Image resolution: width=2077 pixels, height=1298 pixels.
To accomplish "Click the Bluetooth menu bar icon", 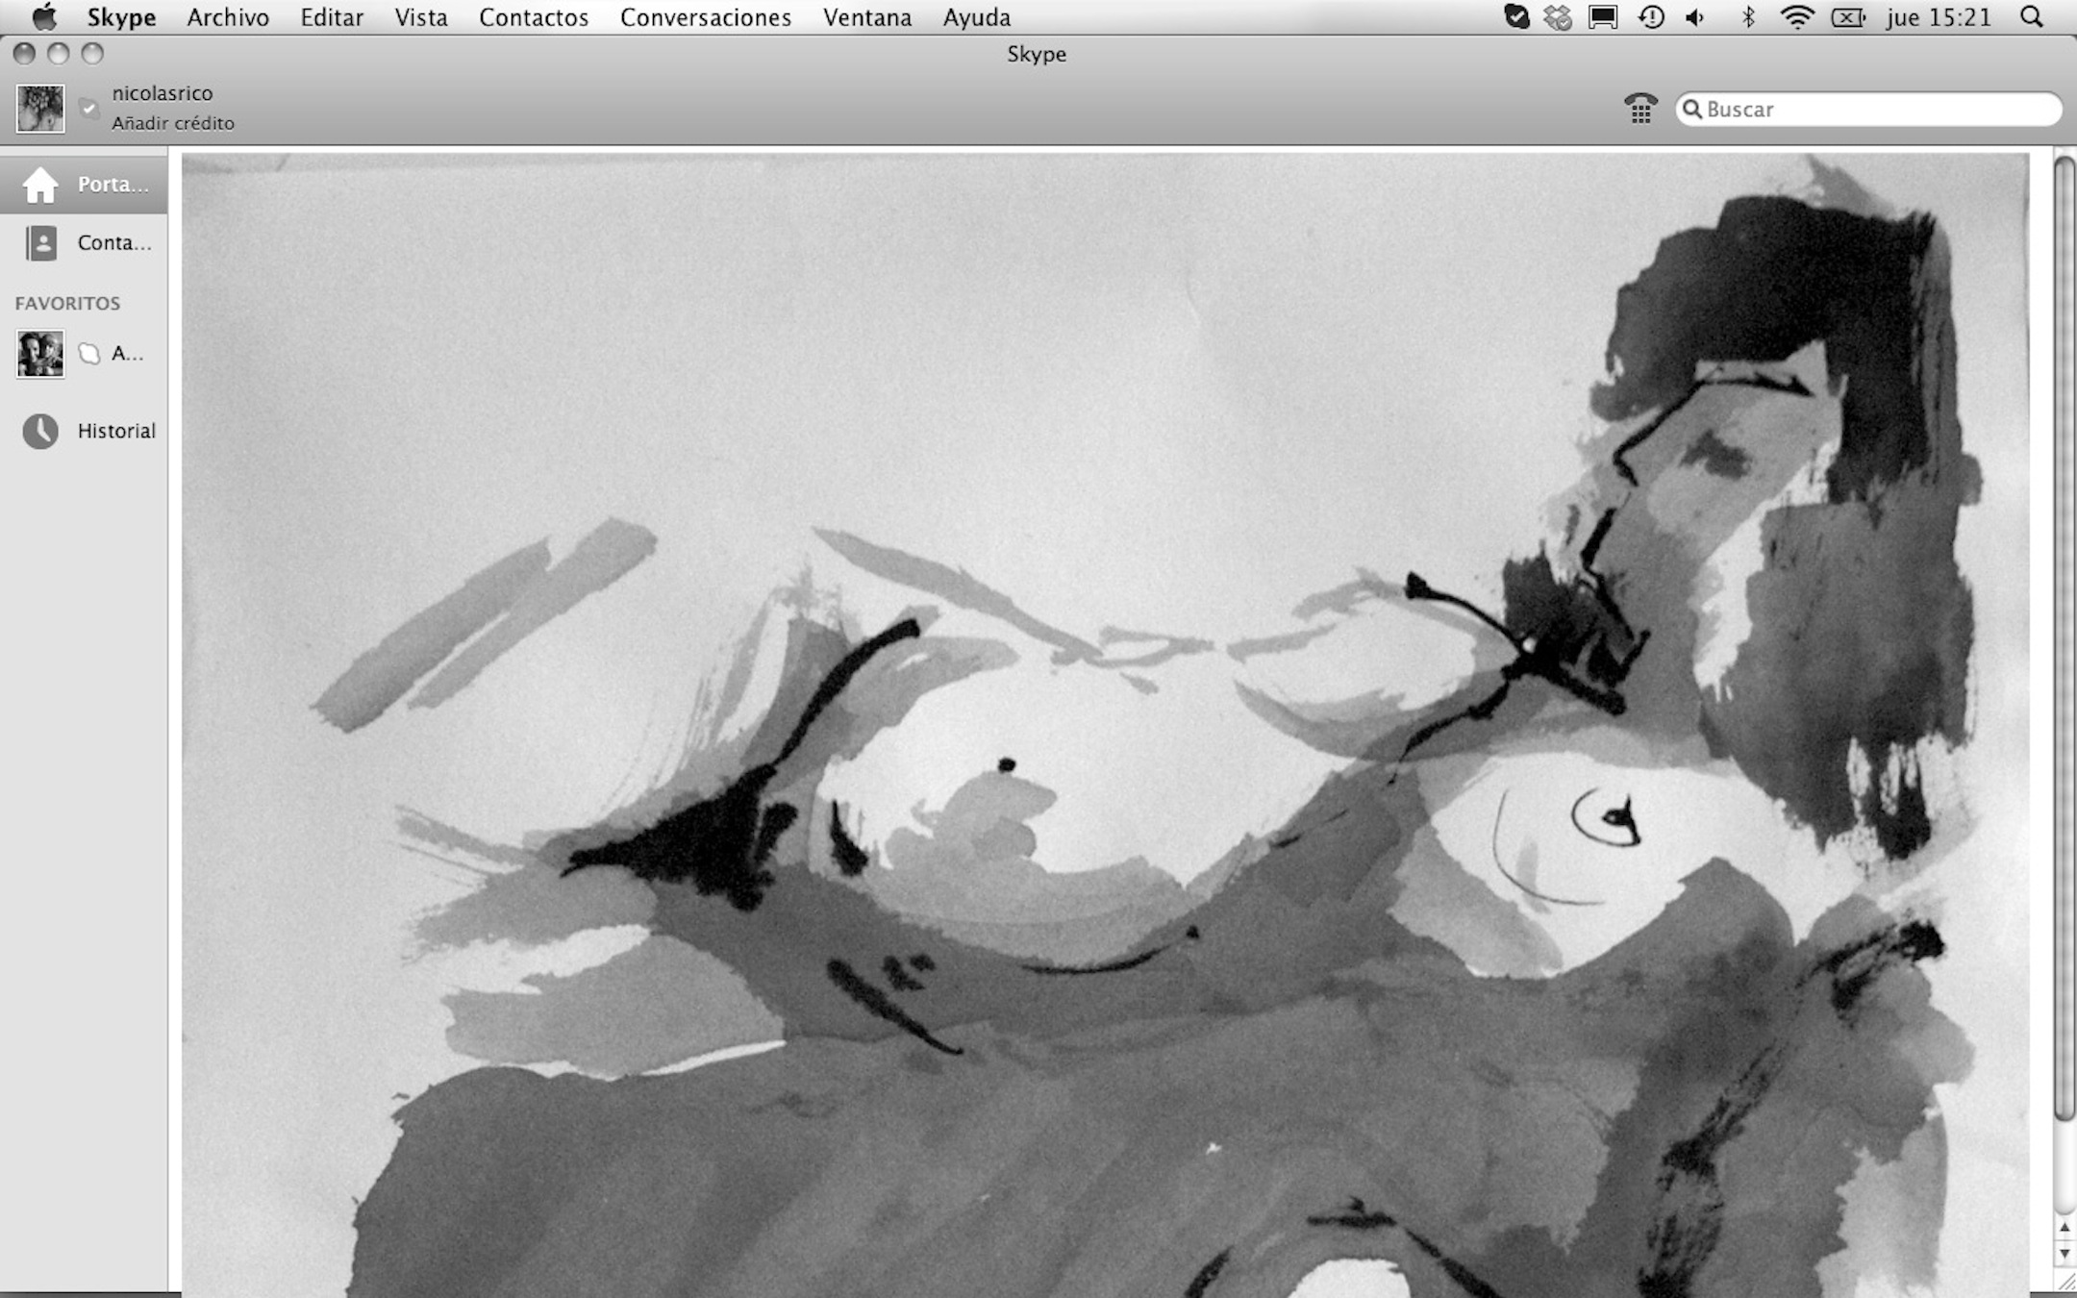I will tap(1748, 17).
